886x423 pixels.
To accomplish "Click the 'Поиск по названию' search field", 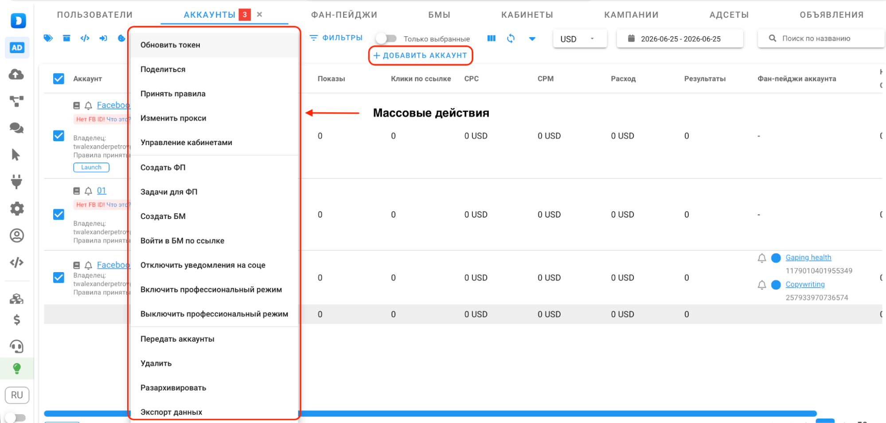I will (x=821, y=38).
